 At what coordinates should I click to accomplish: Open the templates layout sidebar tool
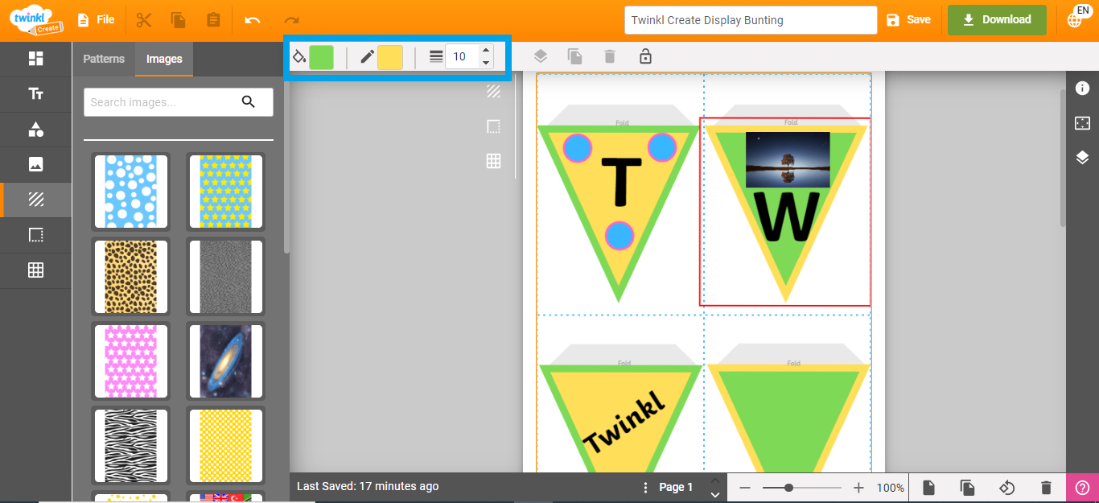tap(35, 59)
